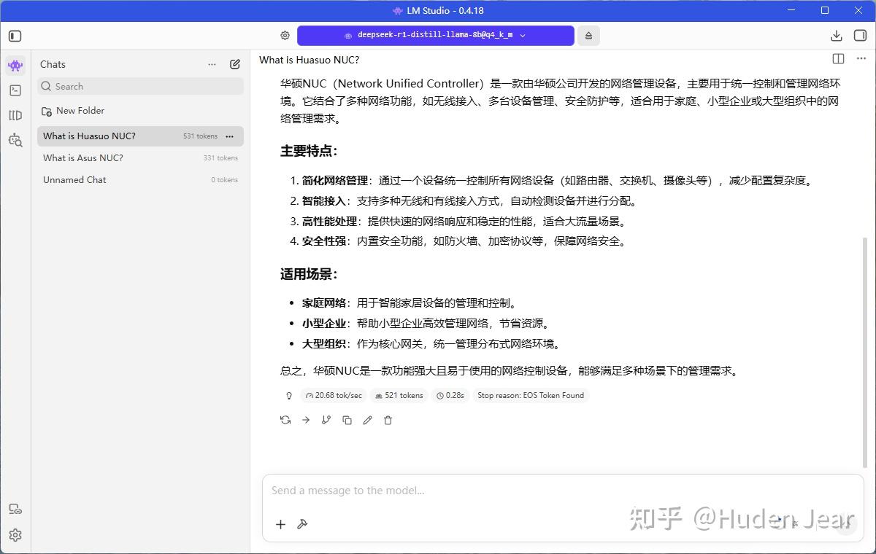Open the deepseek-r1-distill-llama-8b model selector dropdown
The height and width of the screenshot is (554, 876).
click(x=436, y=36)
